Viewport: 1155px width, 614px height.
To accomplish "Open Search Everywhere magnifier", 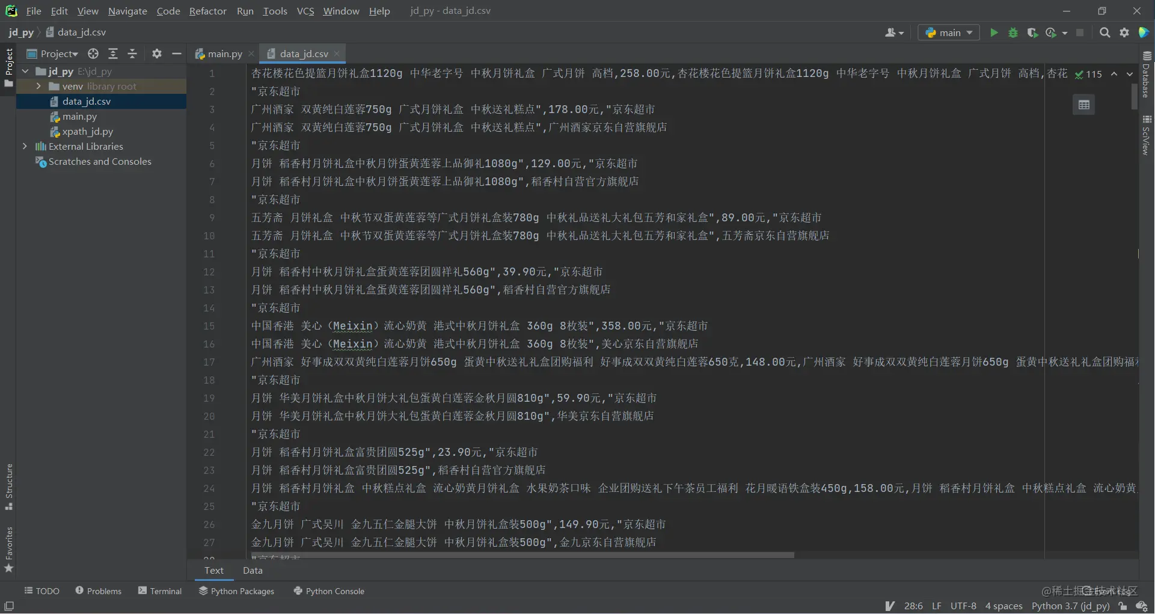I will click(x=1105, y=32).
